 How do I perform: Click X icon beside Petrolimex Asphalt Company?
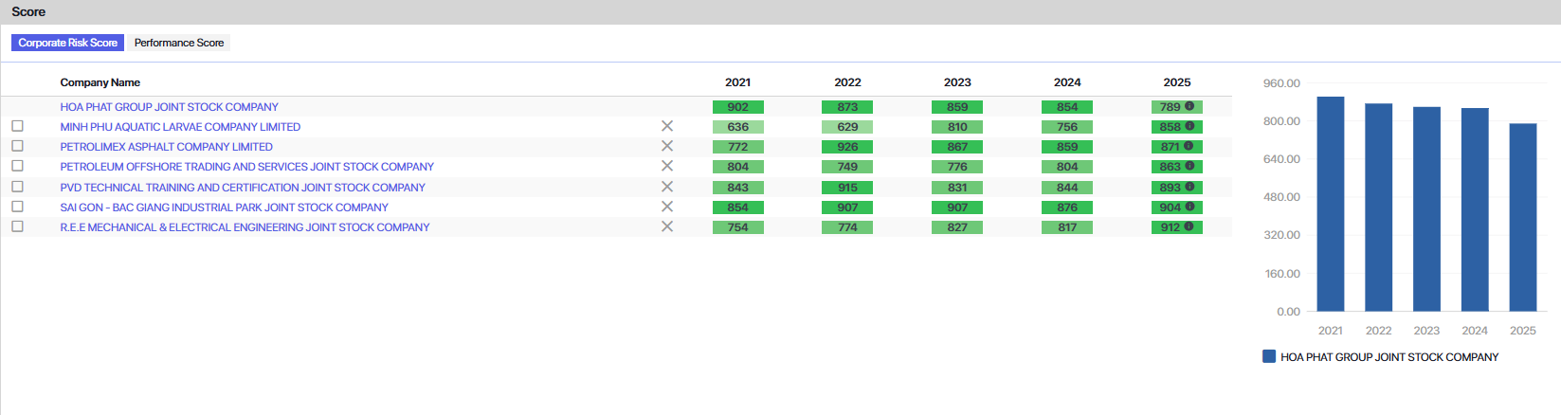coord(667,146)
